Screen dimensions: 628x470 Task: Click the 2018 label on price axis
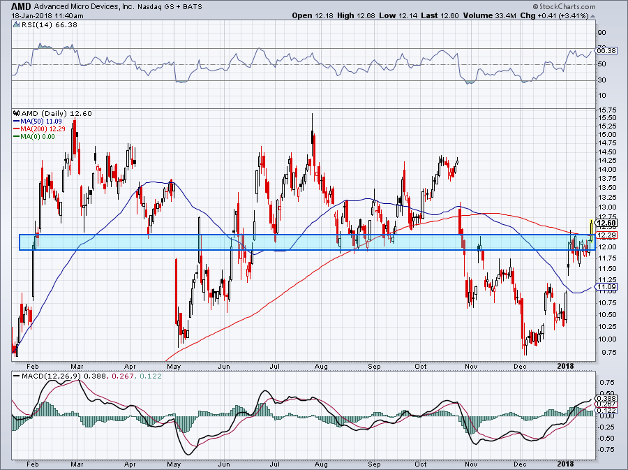coord(565,366)
